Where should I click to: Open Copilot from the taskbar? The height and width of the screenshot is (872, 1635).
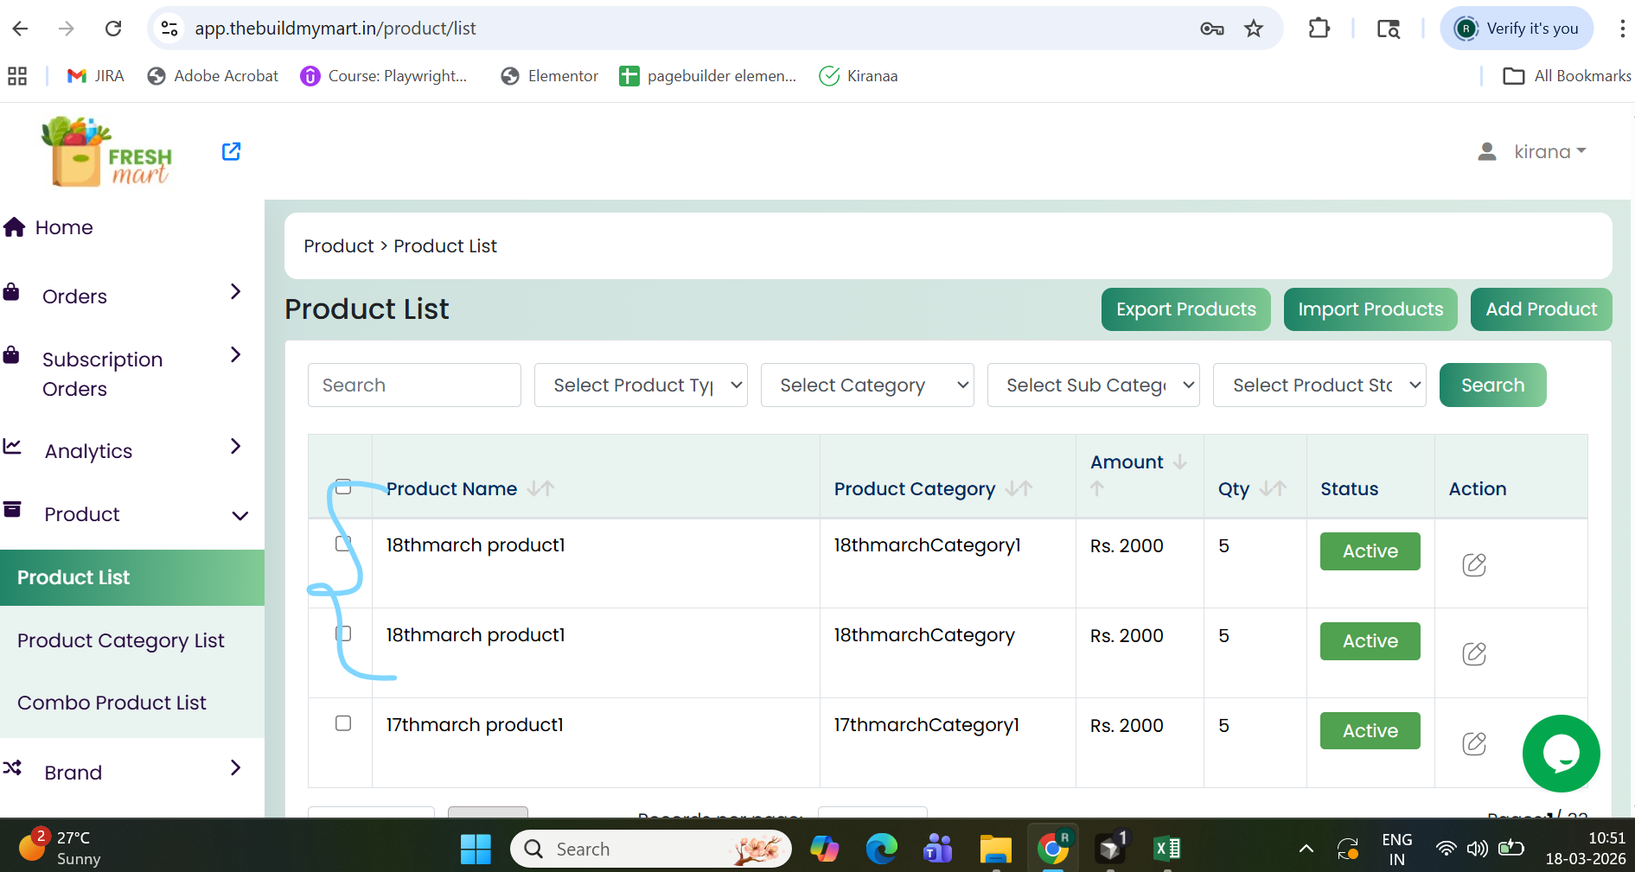pos(824,849)
